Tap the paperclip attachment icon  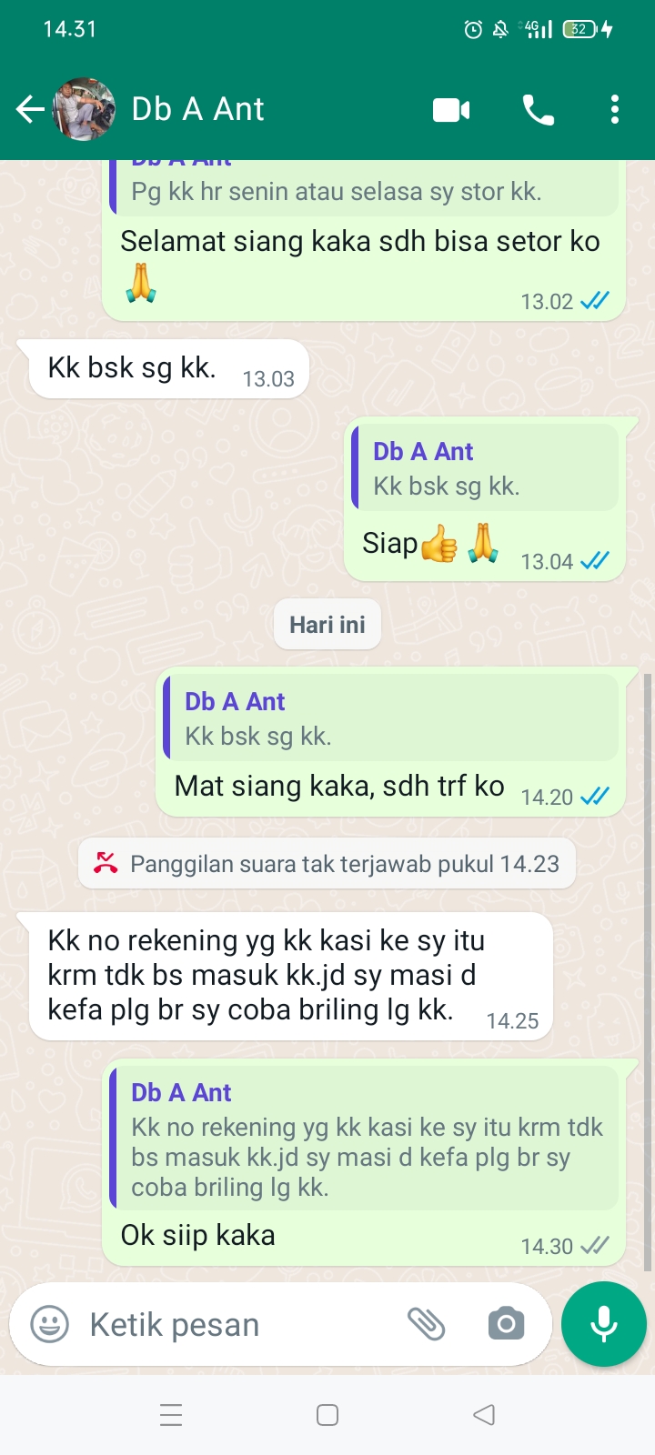click(426, 1324)
